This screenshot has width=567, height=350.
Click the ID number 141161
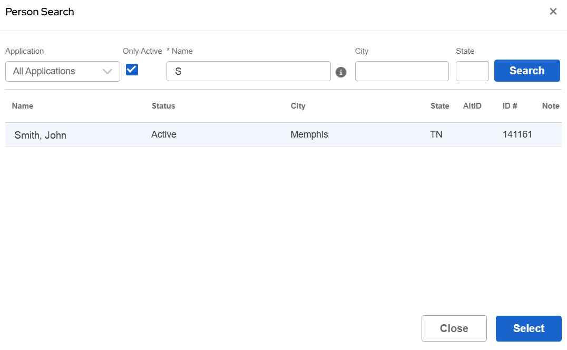517,134
